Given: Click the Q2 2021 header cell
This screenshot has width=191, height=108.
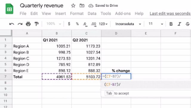Looking at the screenshot, I should (86, 40).
